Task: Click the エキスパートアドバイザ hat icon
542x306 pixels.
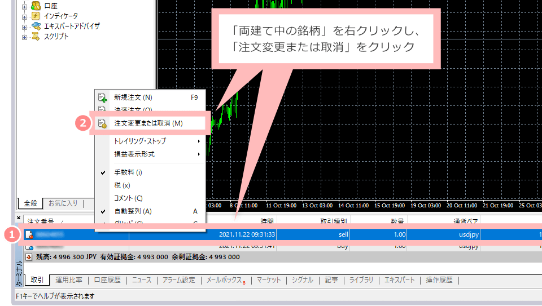Action: pos(35,26)
